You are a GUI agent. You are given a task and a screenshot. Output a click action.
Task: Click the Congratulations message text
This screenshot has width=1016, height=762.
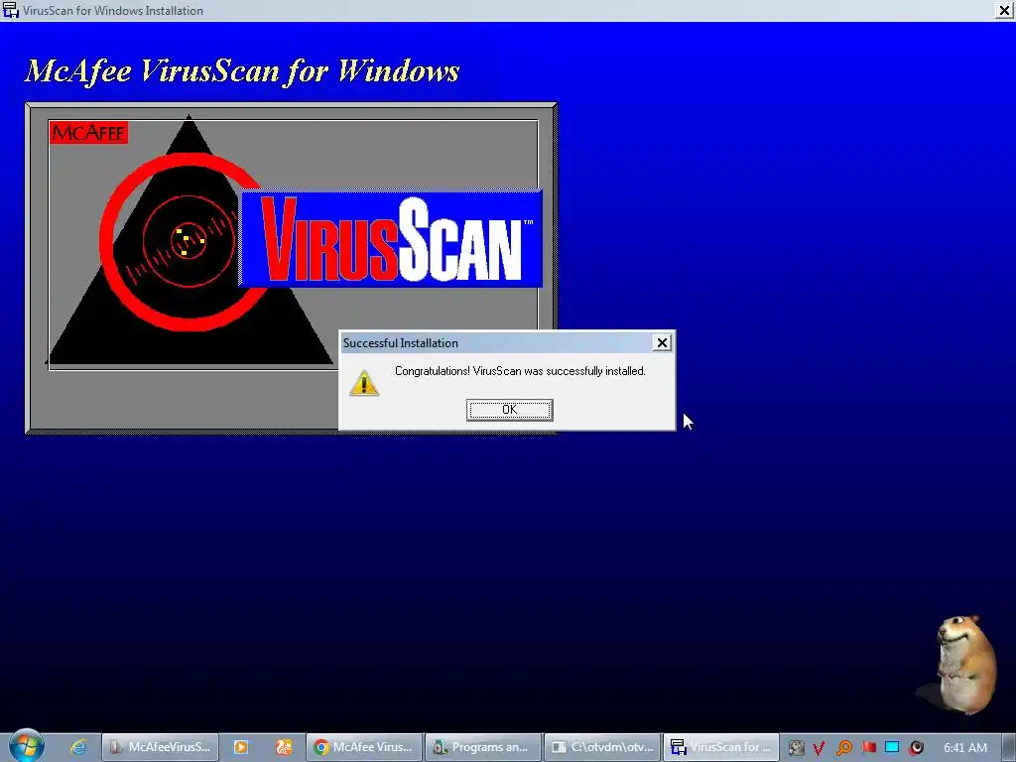(520, 371)
